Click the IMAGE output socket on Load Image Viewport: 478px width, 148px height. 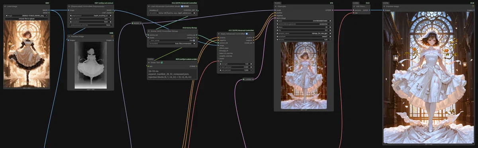[49, 10]
